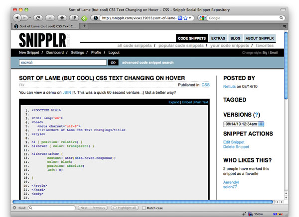Open the favorites link
This screenshot has height=217, width=299.
click(265, 46)
